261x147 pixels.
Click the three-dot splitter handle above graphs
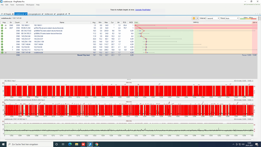pyautogui.click(x=129, y=80)
